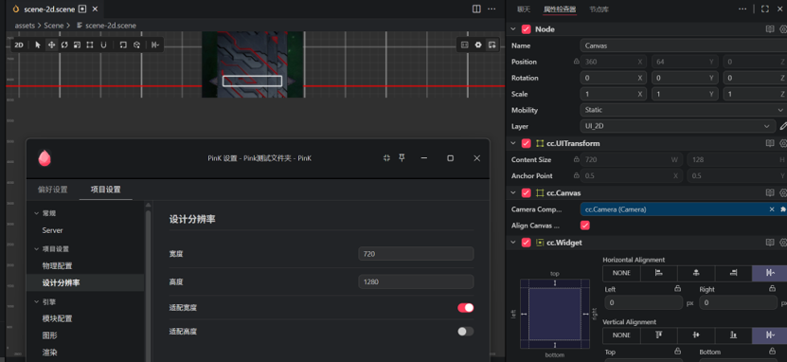This screenshot has height=362, width=787.
Task: Collapse the cc.UITransform section
Action: point(513,143)
